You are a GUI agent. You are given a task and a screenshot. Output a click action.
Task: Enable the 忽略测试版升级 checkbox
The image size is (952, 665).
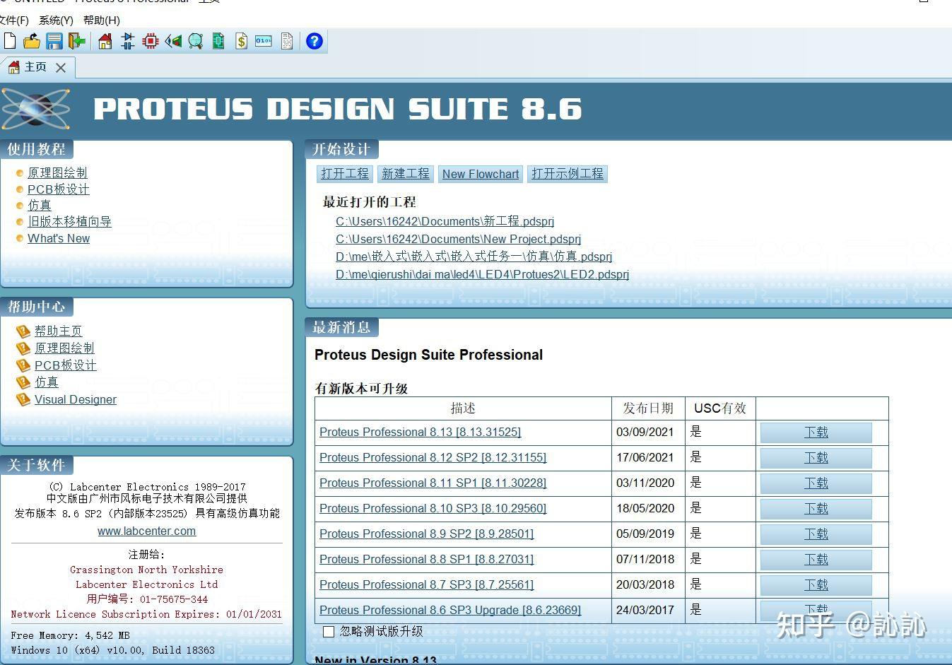pyautogui.click(x=329, y=632)
